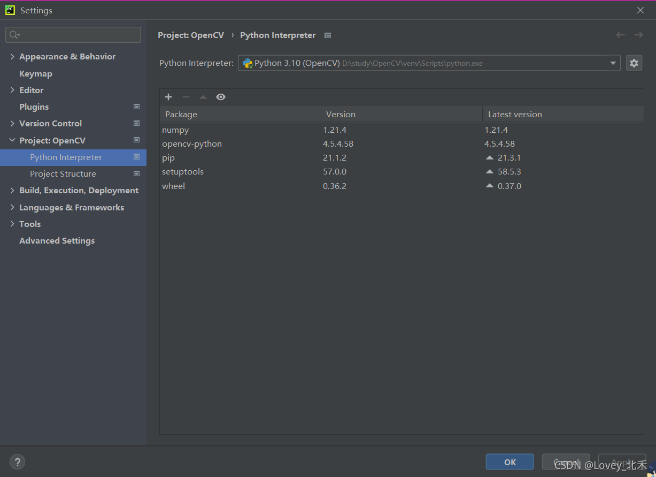Image resolution: width=656 pixels, height=477 pixels.
Task: Expand Build, Execution, Deployment section
Action: pyautogui.click(x=12, y=190)
